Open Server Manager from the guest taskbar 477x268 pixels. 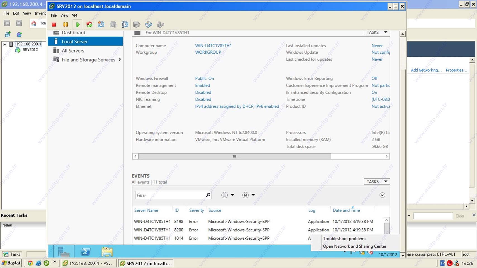pyautogui.click(x=63, y=252)
